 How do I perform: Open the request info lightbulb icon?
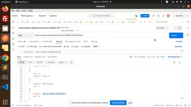coord(188,35)
